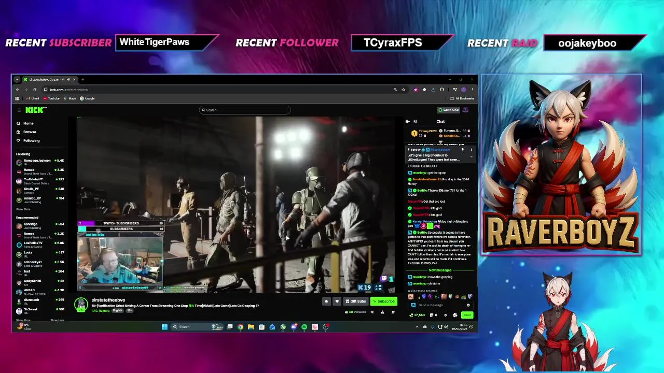Open the Gmail bookmark
This screenshot has height=373, width=664.
(x=33, y=98)
